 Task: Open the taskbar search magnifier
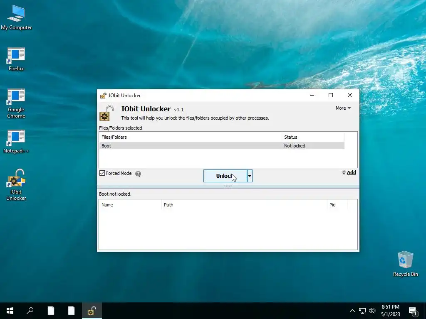pos(30,311)
